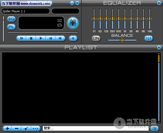Adjust the 16K equalizer band

coord(150,19)
